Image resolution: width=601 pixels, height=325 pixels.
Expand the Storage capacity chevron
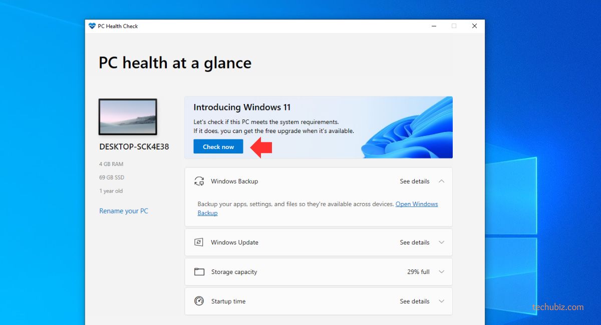(x=441, y=272)
